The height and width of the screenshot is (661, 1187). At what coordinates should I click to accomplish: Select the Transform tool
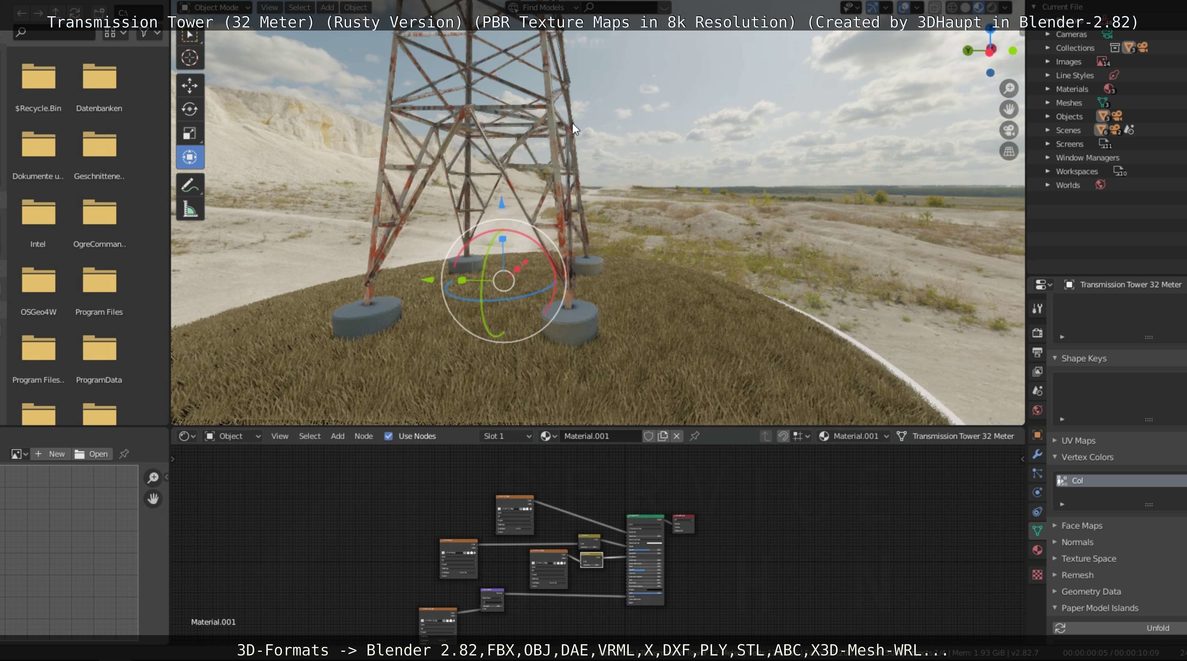190,158
